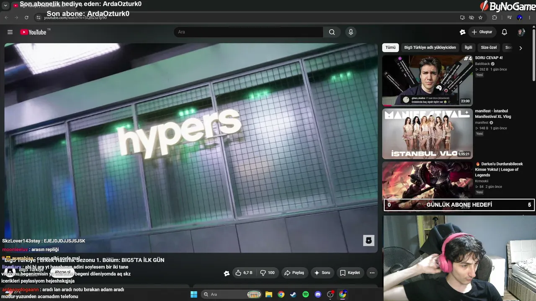Go back in the browser
This screenshot has height=301, width=536.
click(x=6, y=18)
